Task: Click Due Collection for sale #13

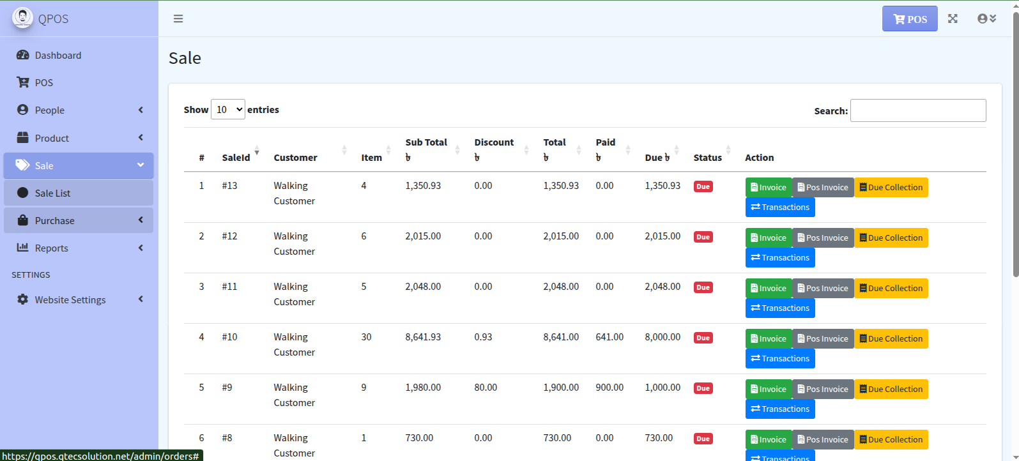Action: tap(891, 188)
